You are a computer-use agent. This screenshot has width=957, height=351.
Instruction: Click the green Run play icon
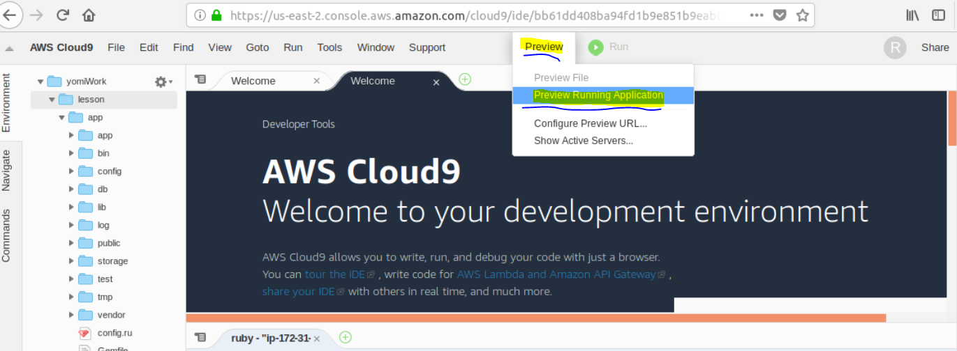(x=595, y=47)
